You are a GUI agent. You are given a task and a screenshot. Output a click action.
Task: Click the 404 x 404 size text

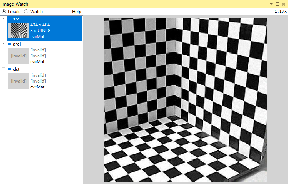(40, 25)
